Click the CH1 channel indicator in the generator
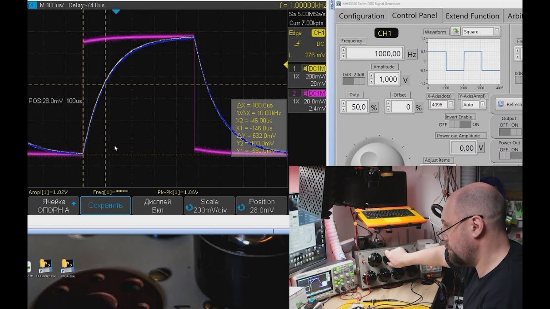Image resolution: width=550 pixels, height=309 pixels. [x=386, y=33]
